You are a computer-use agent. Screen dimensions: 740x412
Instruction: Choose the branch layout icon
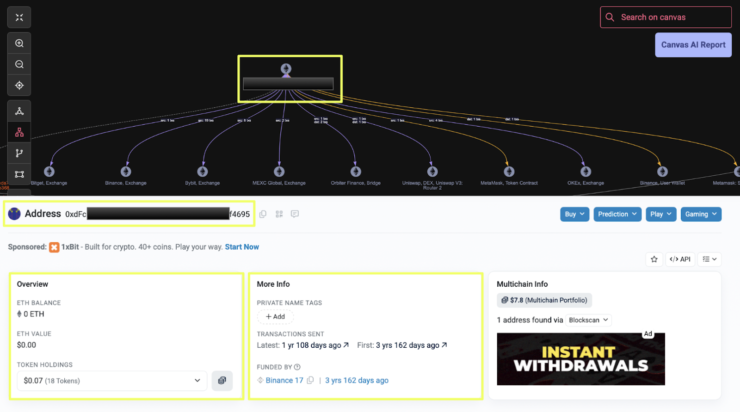[19, 153]
